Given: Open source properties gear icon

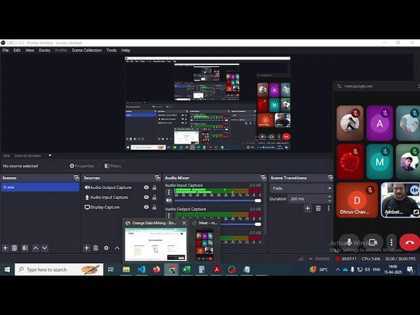Looking at the screenshot, I should point(106,248).
